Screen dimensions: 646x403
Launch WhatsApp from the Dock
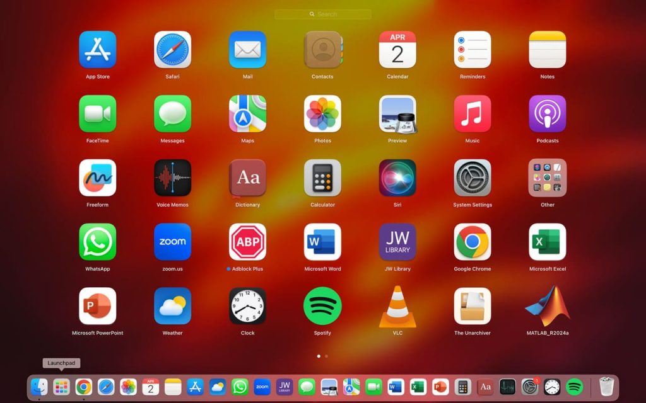coord(240,387)
